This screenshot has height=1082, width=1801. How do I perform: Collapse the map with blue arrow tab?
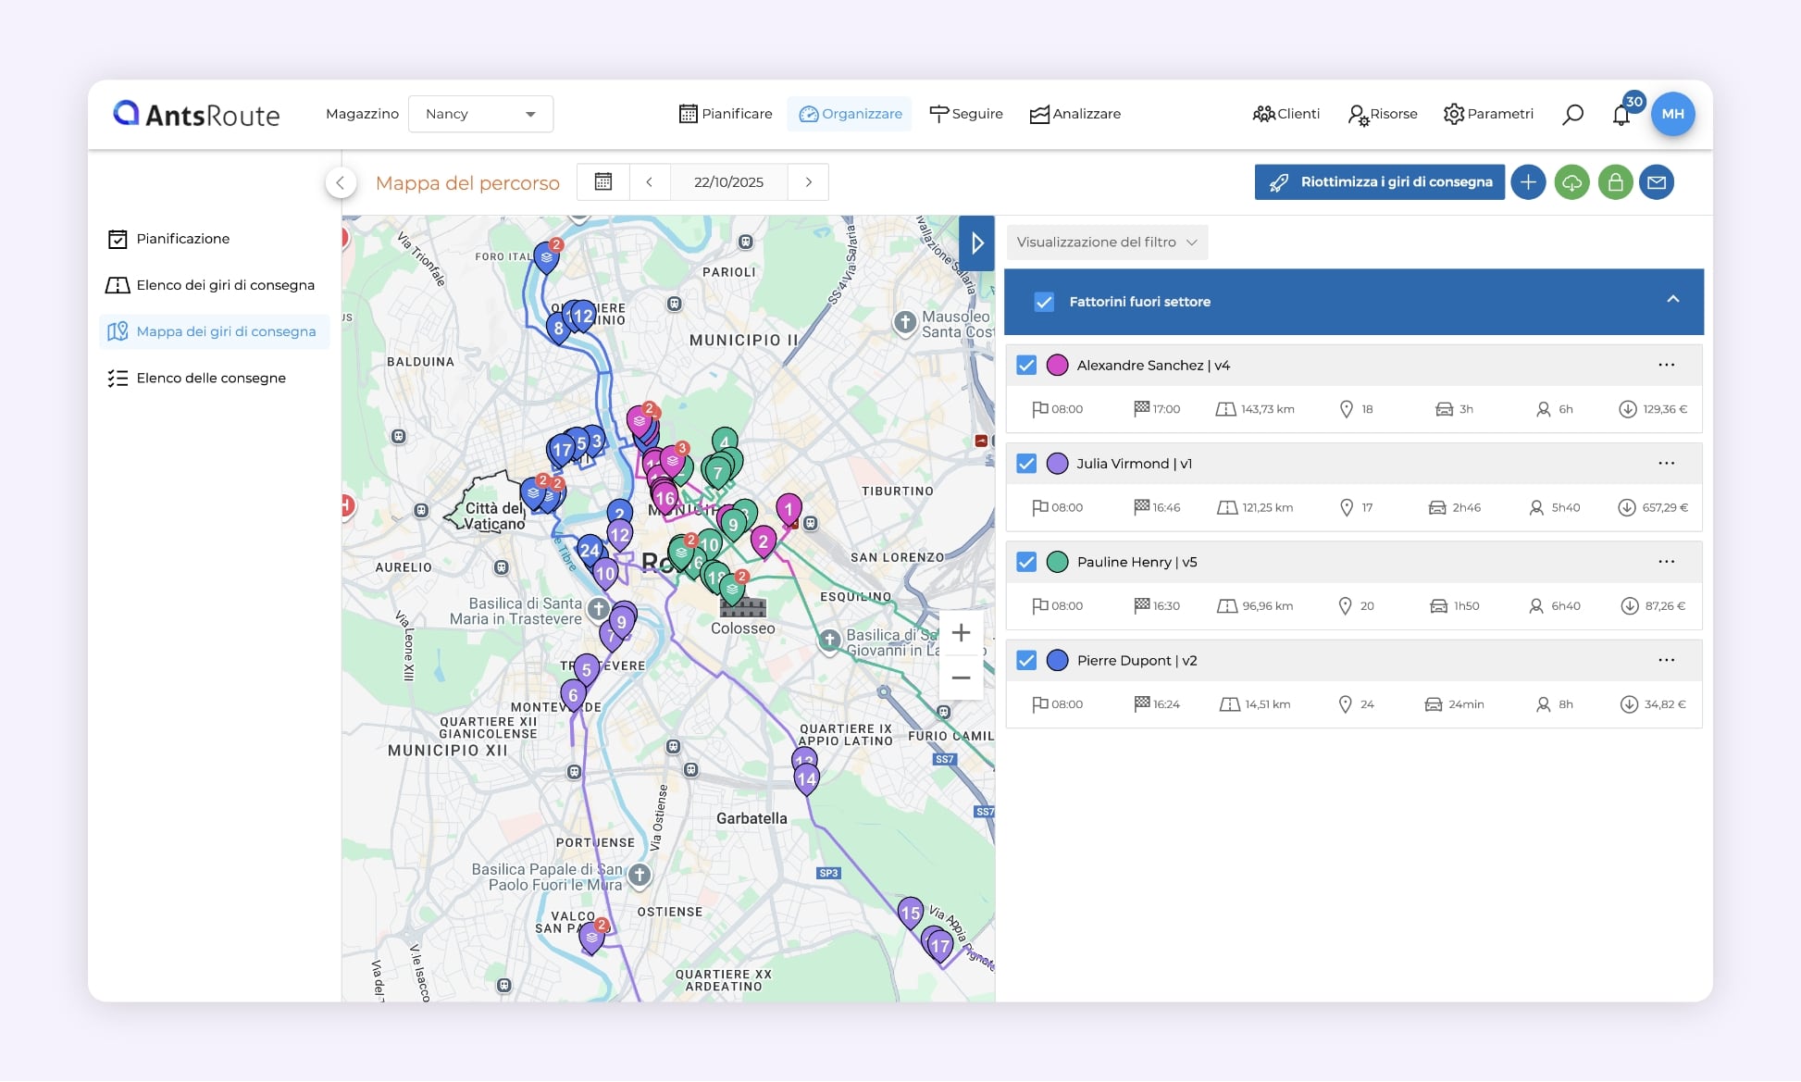click(x=976, y=243)
